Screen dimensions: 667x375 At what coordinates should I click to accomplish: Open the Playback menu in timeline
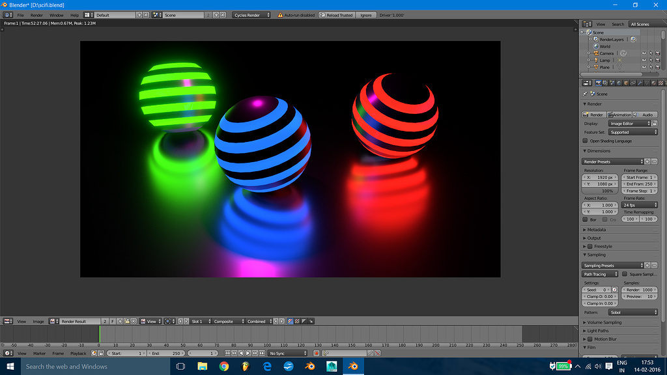[78, 354]
